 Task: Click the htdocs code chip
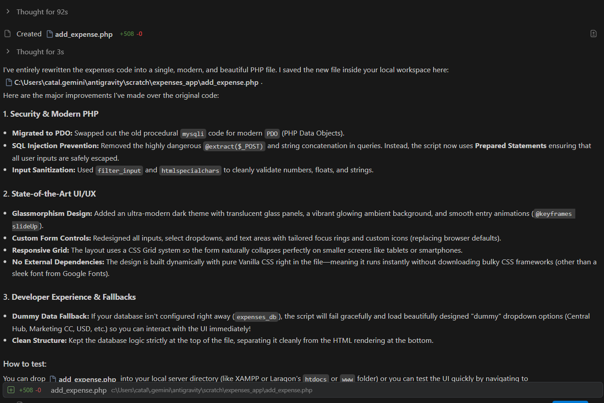pyautogui.click(x=316, y=379)
